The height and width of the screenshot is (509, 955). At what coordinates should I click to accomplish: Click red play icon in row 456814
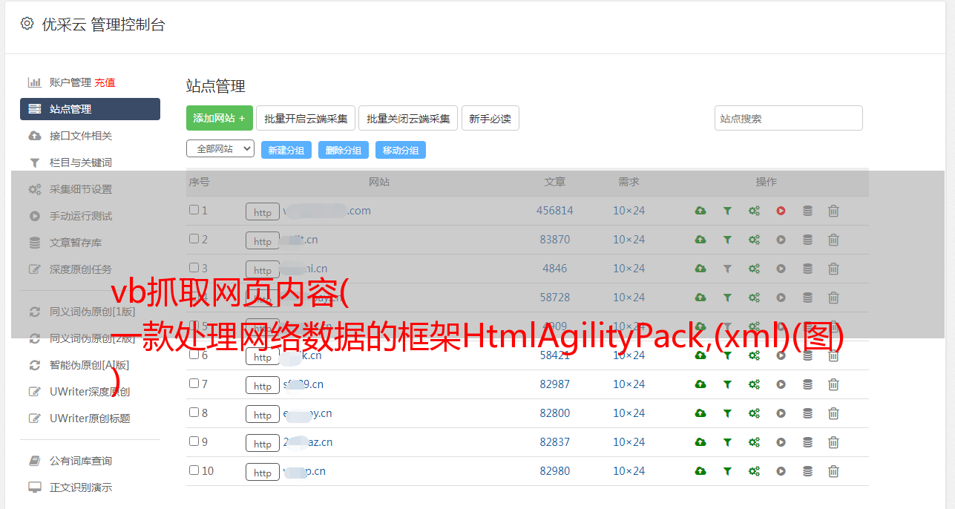[x=781, y=211]
